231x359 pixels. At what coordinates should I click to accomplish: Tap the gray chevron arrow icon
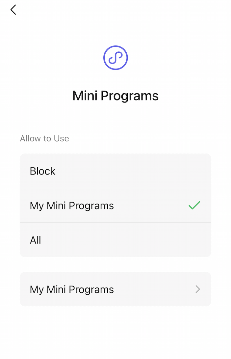pyautogui.click(x=197, y=289)
